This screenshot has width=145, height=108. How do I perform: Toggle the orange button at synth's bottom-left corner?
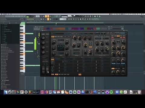click(53, 74)
